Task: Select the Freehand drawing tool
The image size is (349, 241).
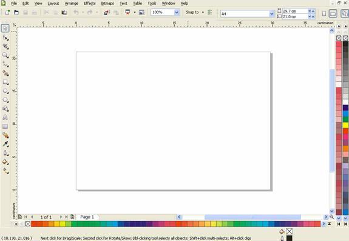Action: click(x=5, y=64)
